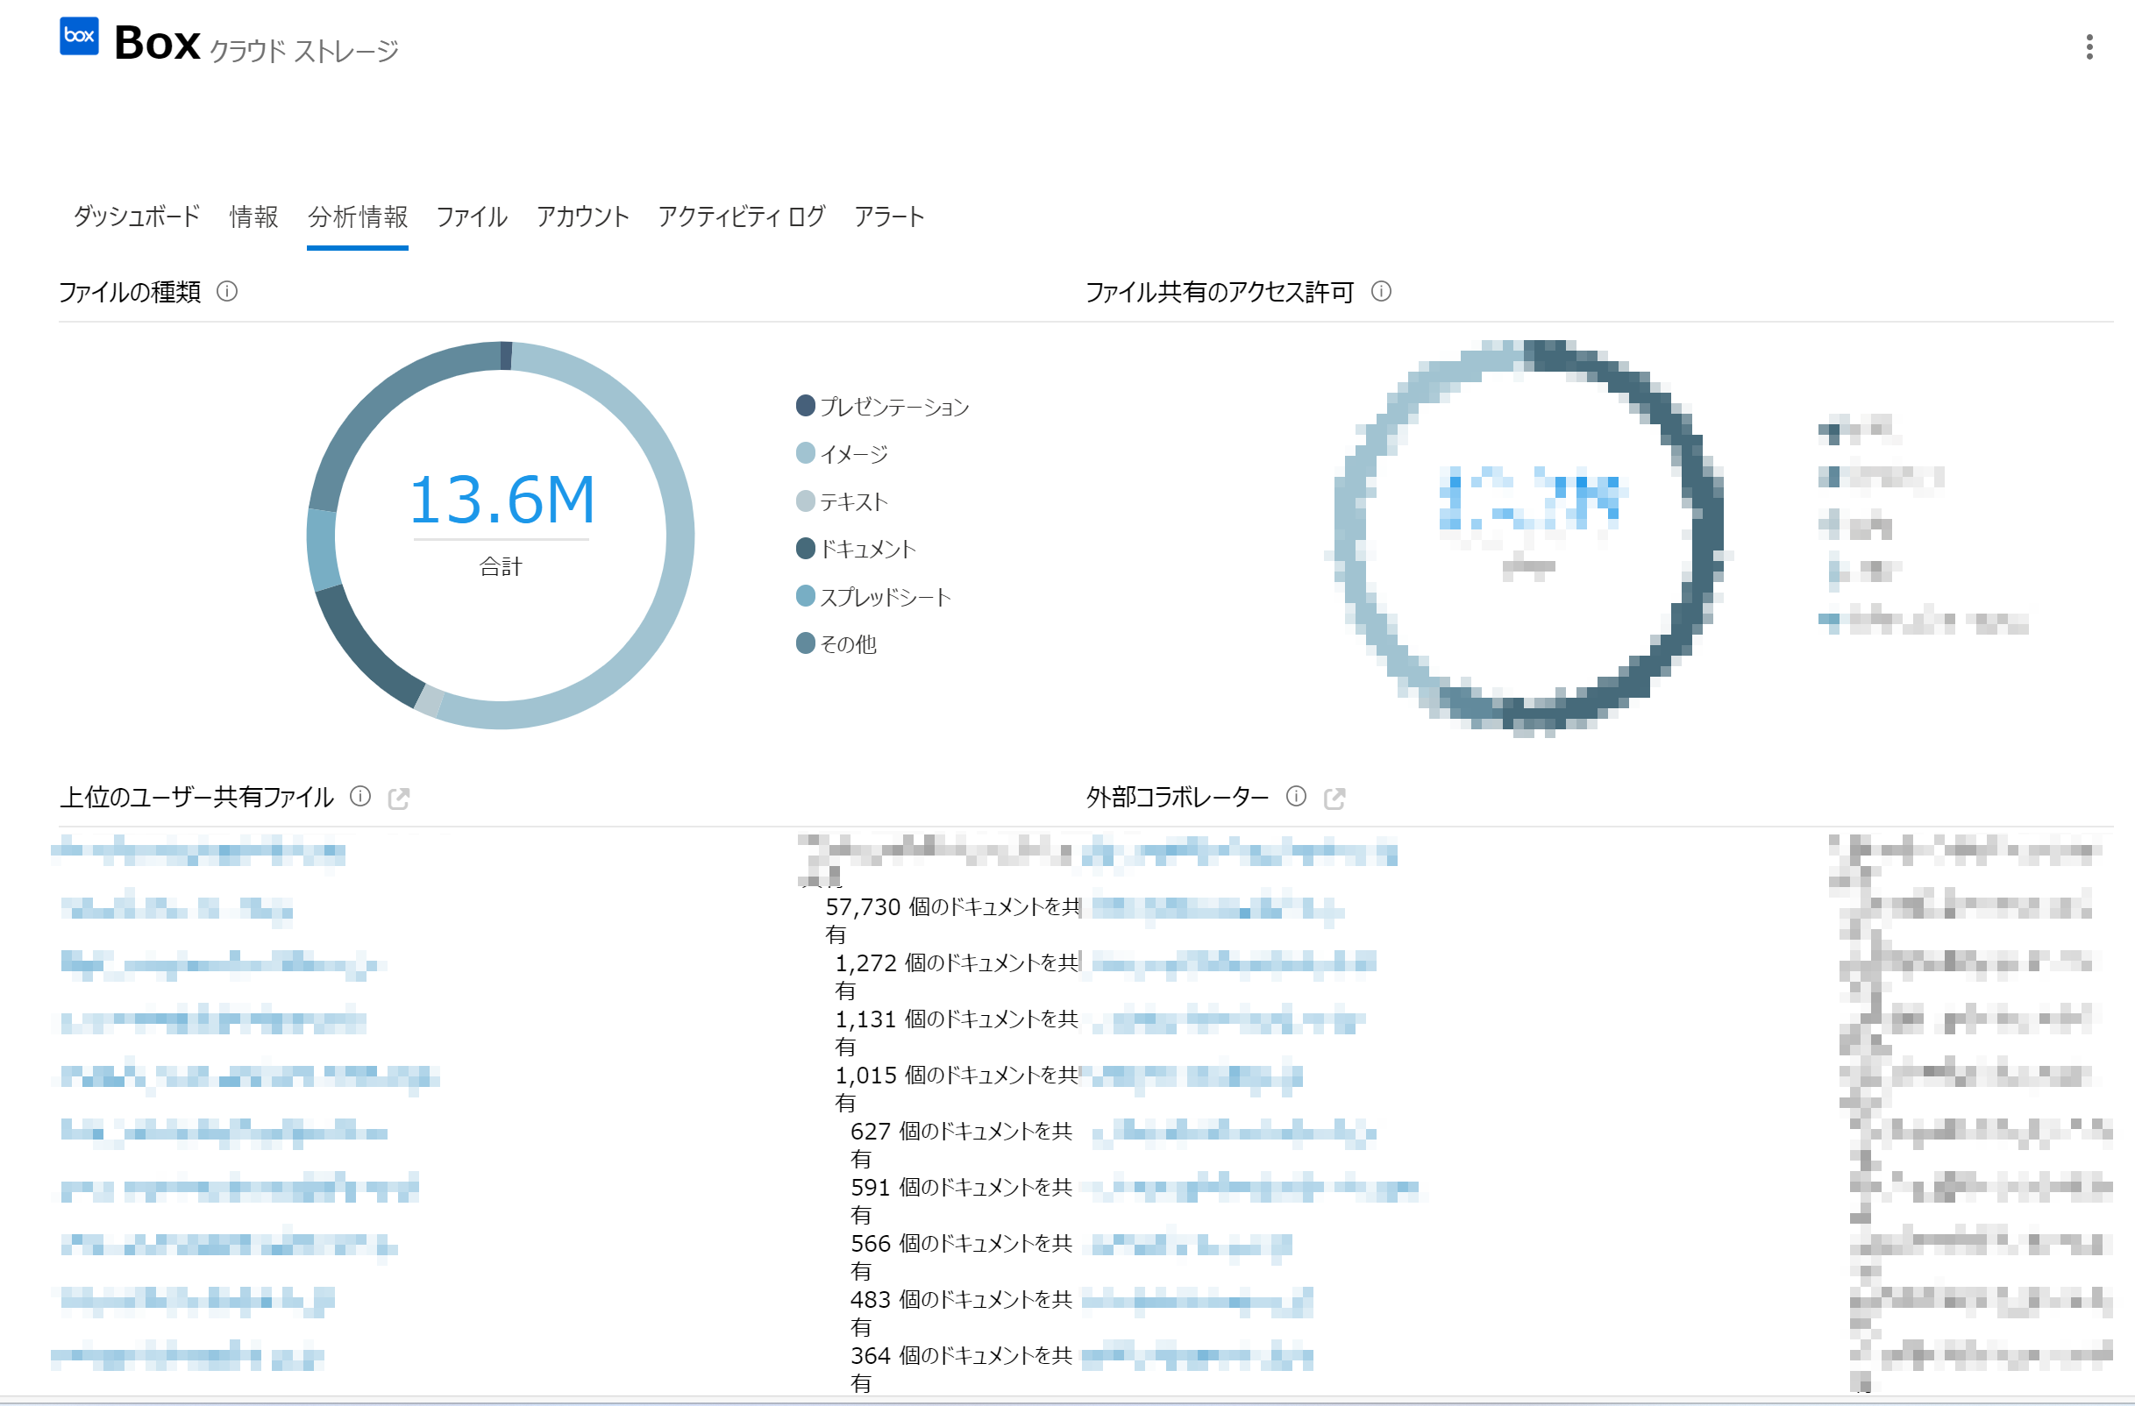
Task: Open 上位のユーザー共有ファイル in external view icon
Action: click(x=398, y=798)
